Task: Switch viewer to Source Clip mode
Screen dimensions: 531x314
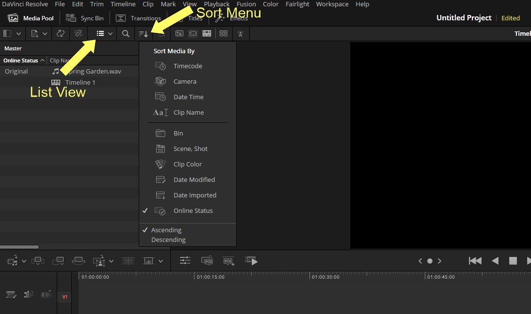Action: coord(179,33)
